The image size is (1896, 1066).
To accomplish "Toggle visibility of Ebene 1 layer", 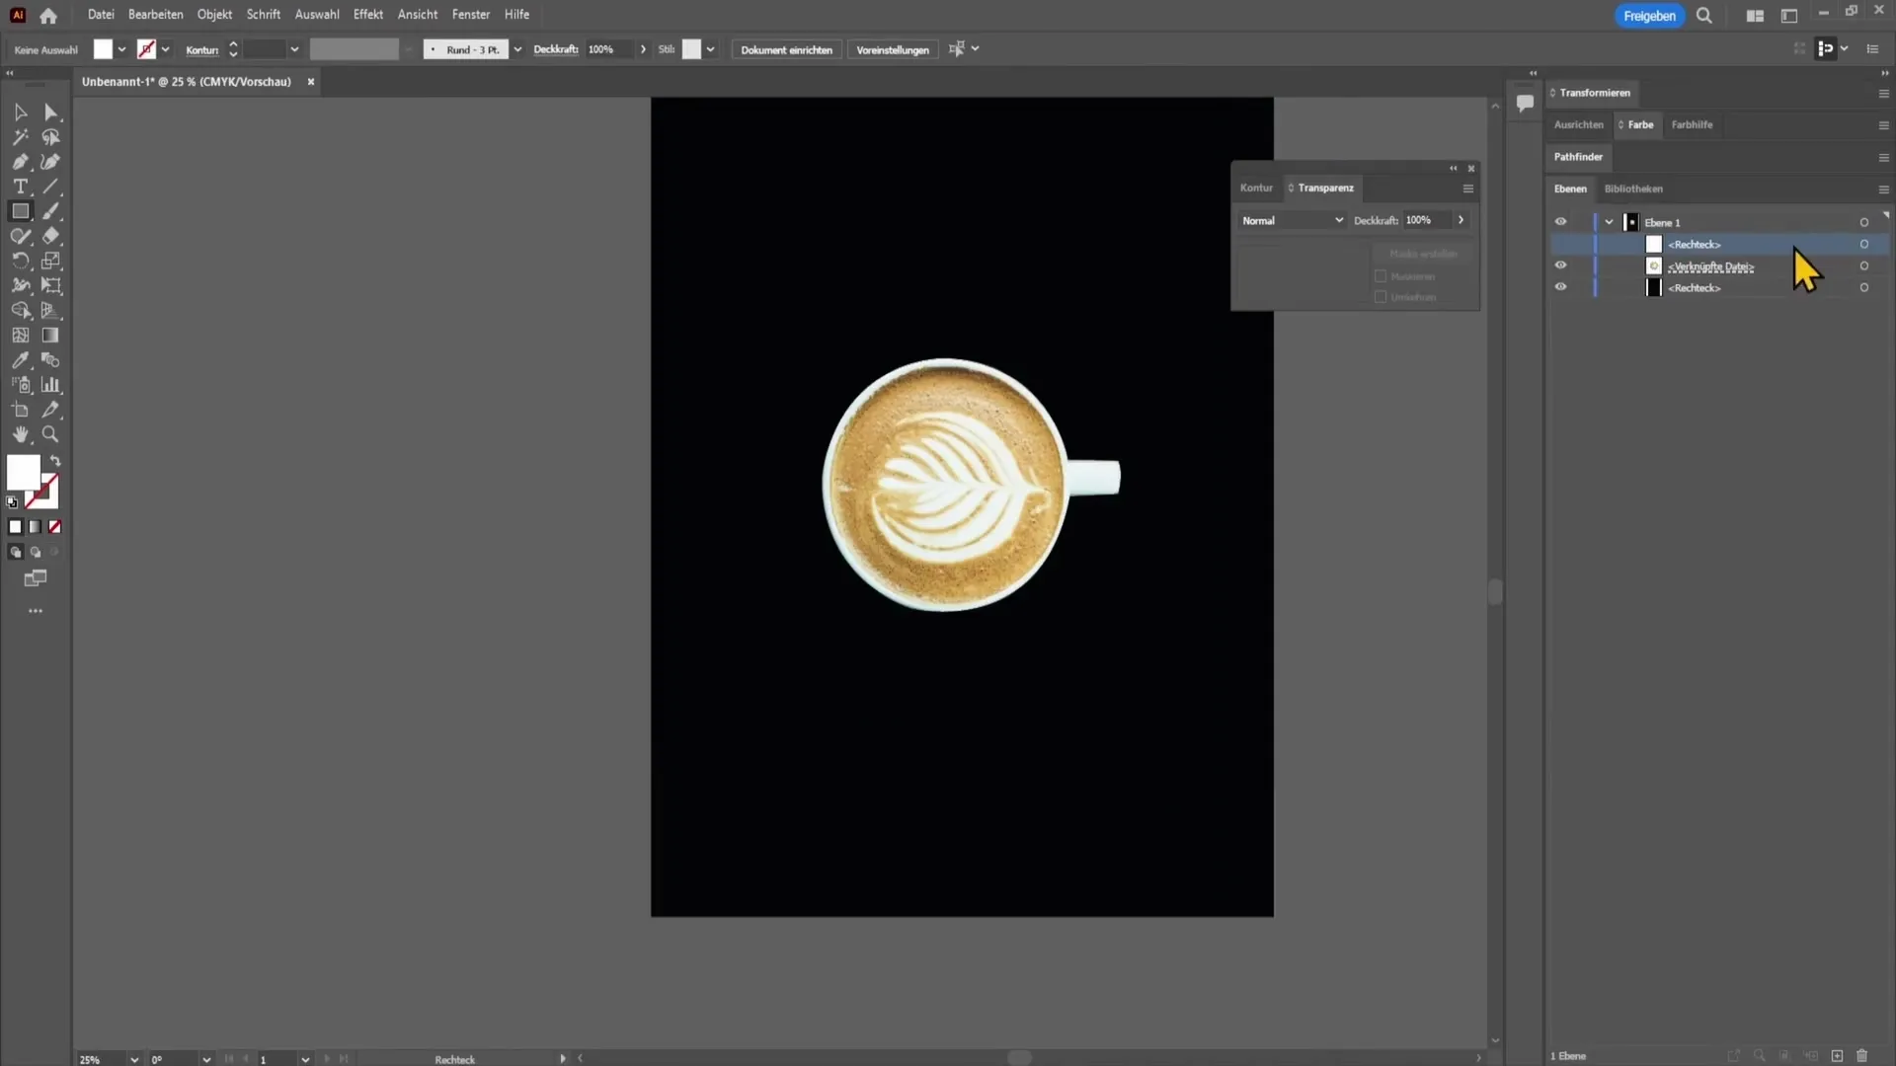I will point(1560,222).
